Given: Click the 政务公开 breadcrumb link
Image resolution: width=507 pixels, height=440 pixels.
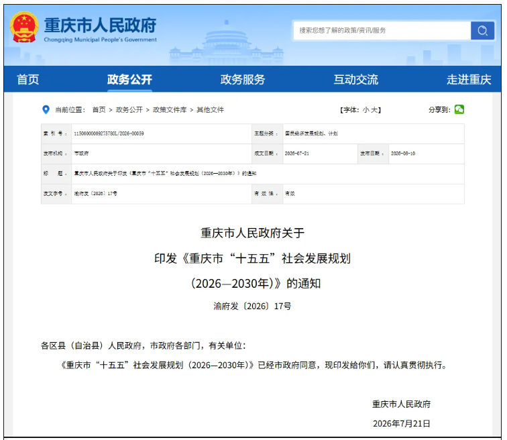Looking at the screenshot, I should [129, 110].
